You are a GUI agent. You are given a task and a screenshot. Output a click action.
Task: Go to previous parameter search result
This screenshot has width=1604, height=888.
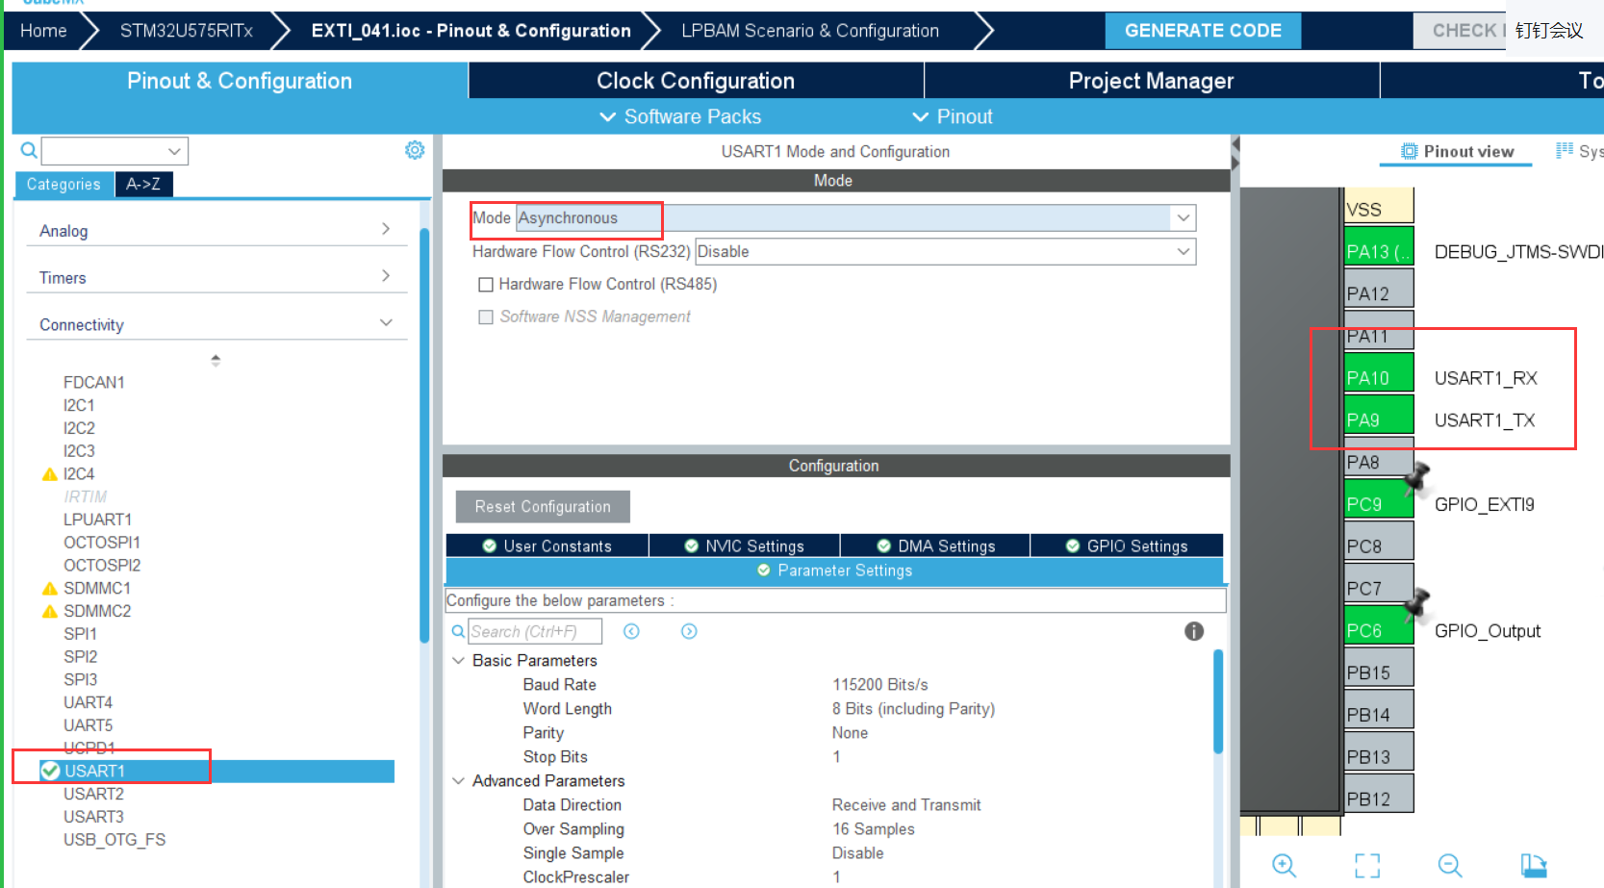631,631
